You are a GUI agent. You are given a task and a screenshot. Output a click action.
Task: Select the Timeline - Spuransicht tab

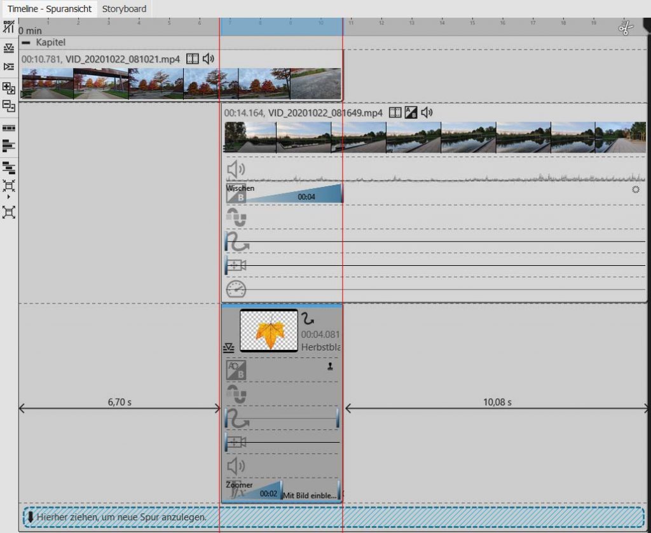click(x=50, y=9)
